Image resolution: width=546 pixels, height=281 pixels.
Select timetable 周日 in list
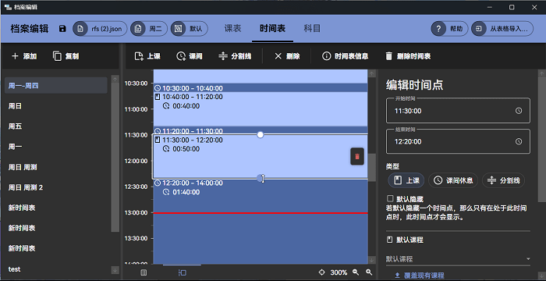[x=55, y=106]
